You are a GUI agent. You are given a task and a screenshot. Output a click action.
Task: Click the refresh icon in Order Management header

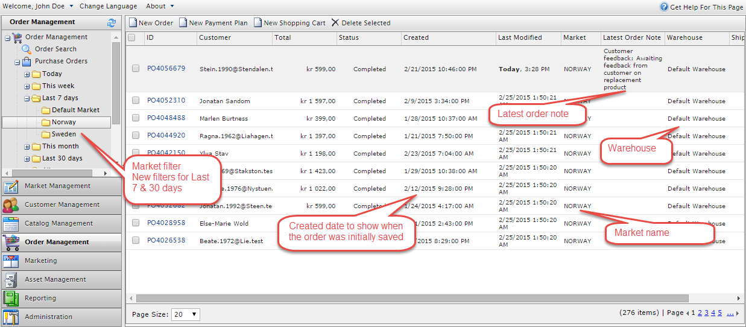click(x=112, y=23)
